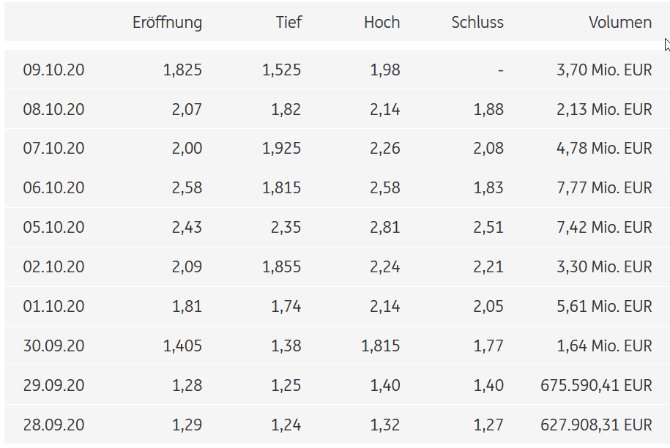The image size is (670, 448).
Task: Select the 1,405 opening price cell
Action: point(182,346)
